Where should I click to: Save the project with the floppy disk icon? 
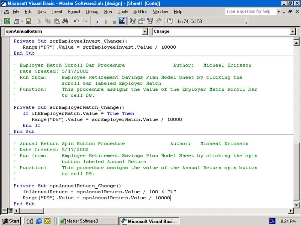click(29, 21)
